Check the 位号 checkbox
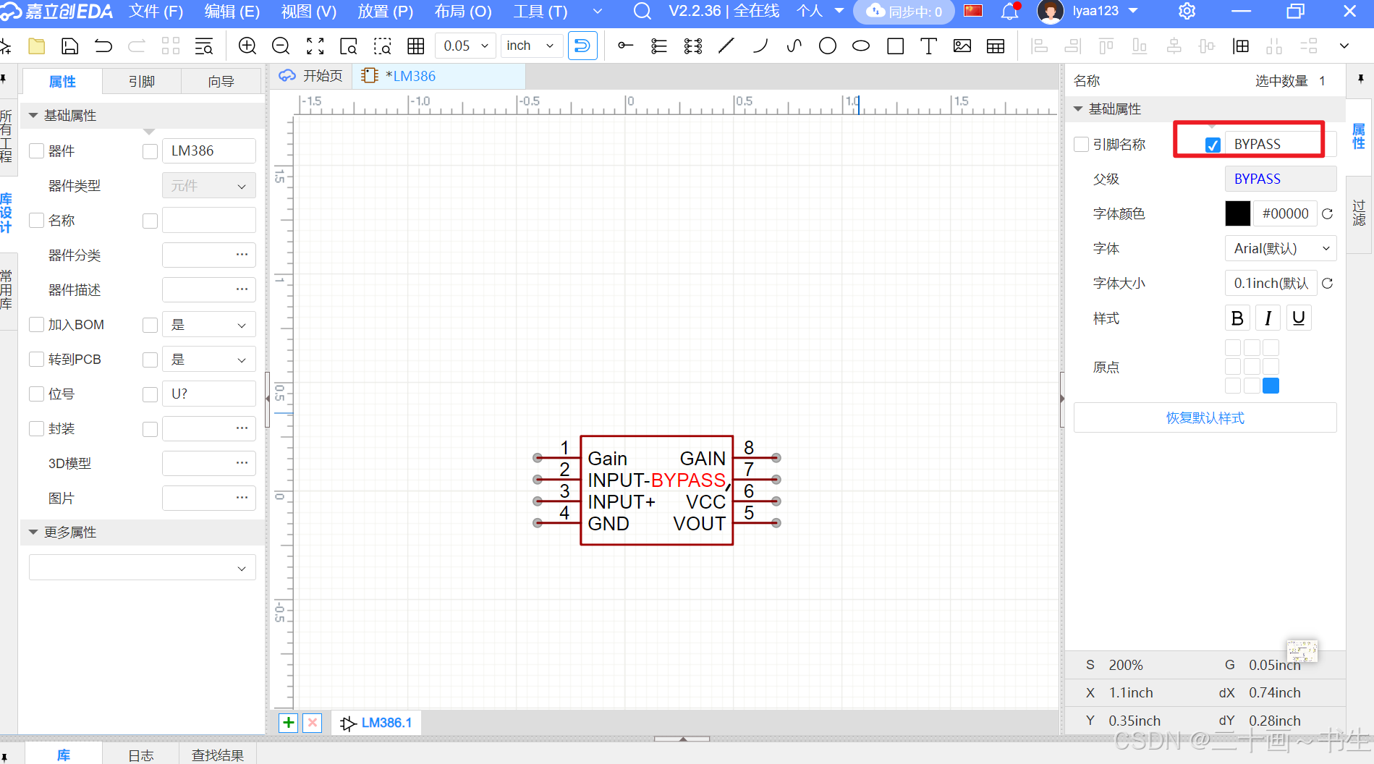The height and width of the screenshot is (764, 1374). 37,394
